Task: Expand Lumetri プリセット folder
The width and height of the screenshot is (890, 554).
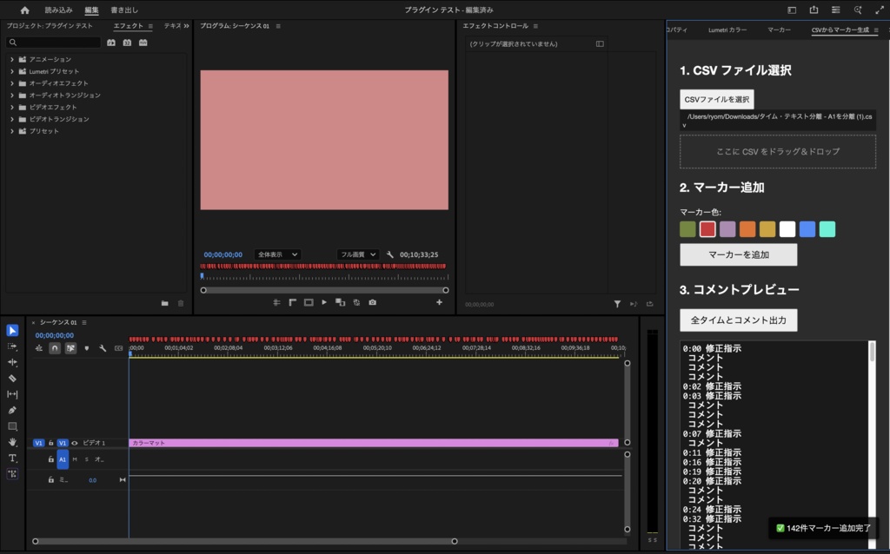Action: pos(12,71)
